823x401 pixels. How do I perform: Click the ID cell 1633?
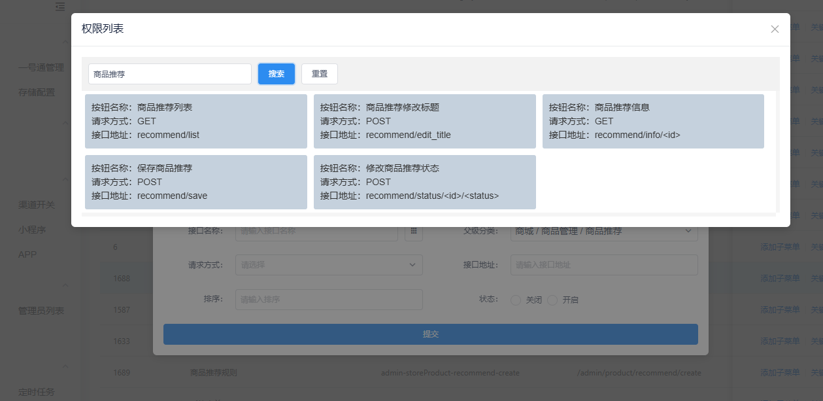point(122,341)
